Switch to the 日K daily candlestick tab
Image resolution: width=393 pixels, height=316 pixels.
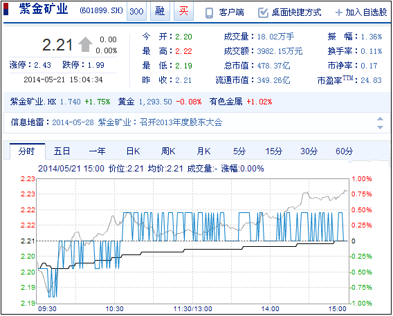coord(133,151)
